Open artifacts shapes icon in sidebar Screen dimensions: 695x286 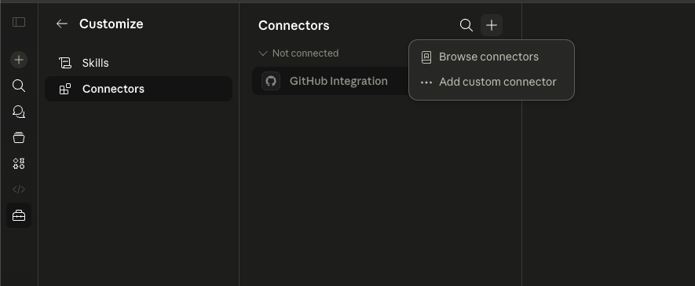tap(19, 163)
